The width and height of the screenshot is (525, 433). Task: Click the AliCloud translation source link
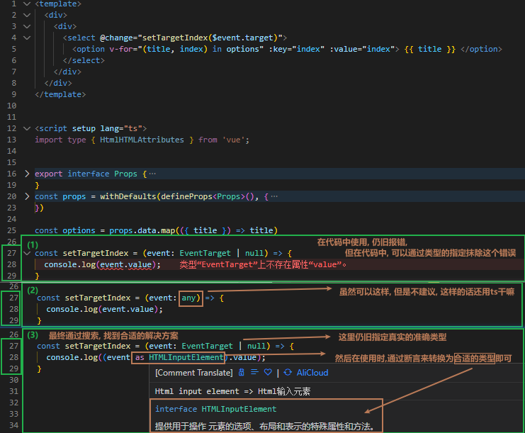click(312, 372)
